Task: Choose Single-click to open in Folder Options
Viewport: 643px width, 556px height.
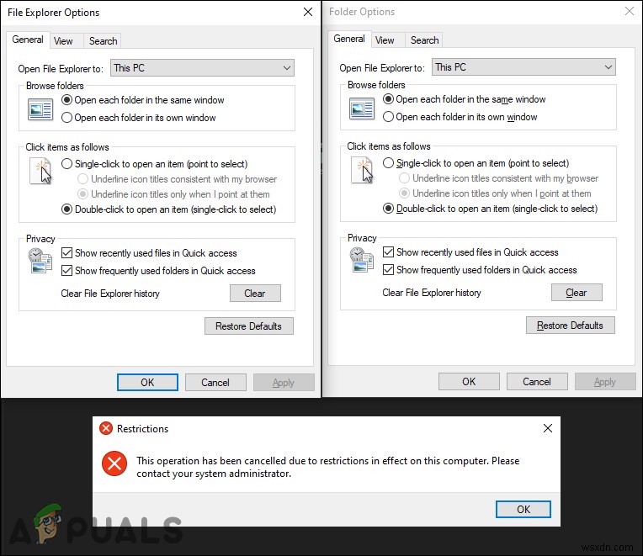Action: click(388, 163)
